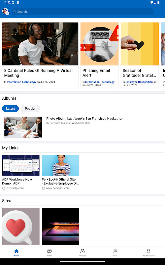
Task: Click the Albums section heading
Action: tap(9, 98)
